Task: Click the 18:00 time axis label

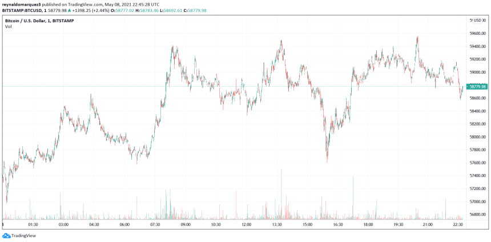Action: [x=368, y=224]
